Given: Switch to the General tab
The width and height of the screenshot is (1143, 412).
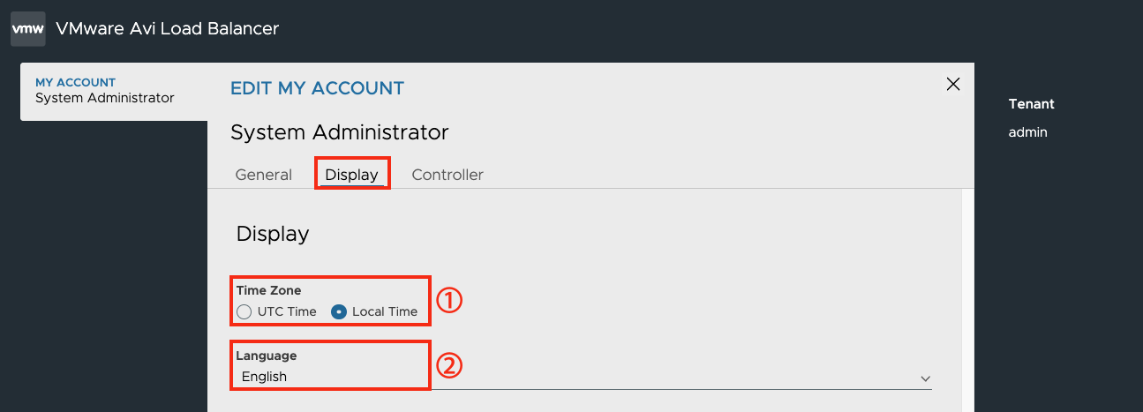Looking at the screenshot, I should point(263,175).
